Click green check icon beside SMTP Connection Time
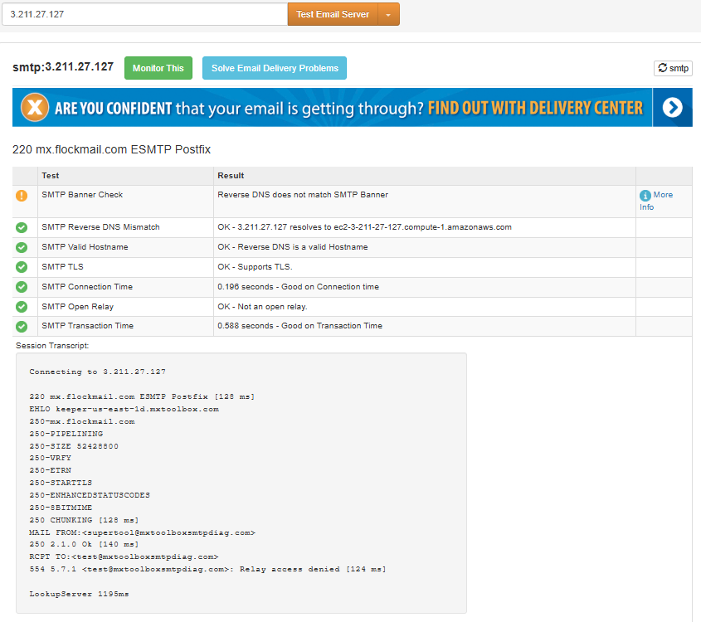 [22, 287]
